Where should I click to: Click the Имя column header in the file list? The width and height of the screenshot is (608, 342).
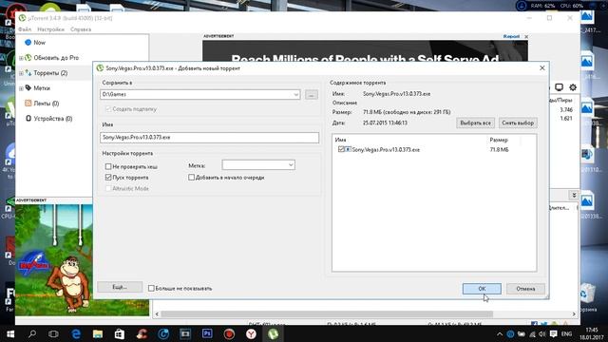[340, 140]
